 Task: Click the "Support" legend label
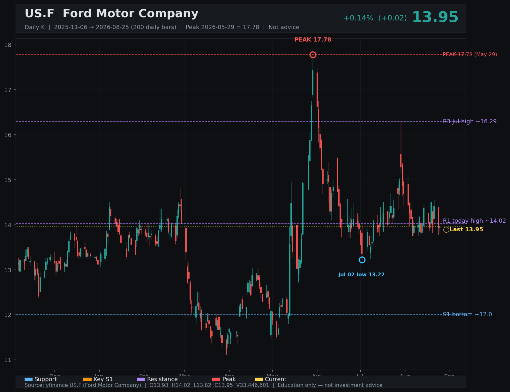46,379
